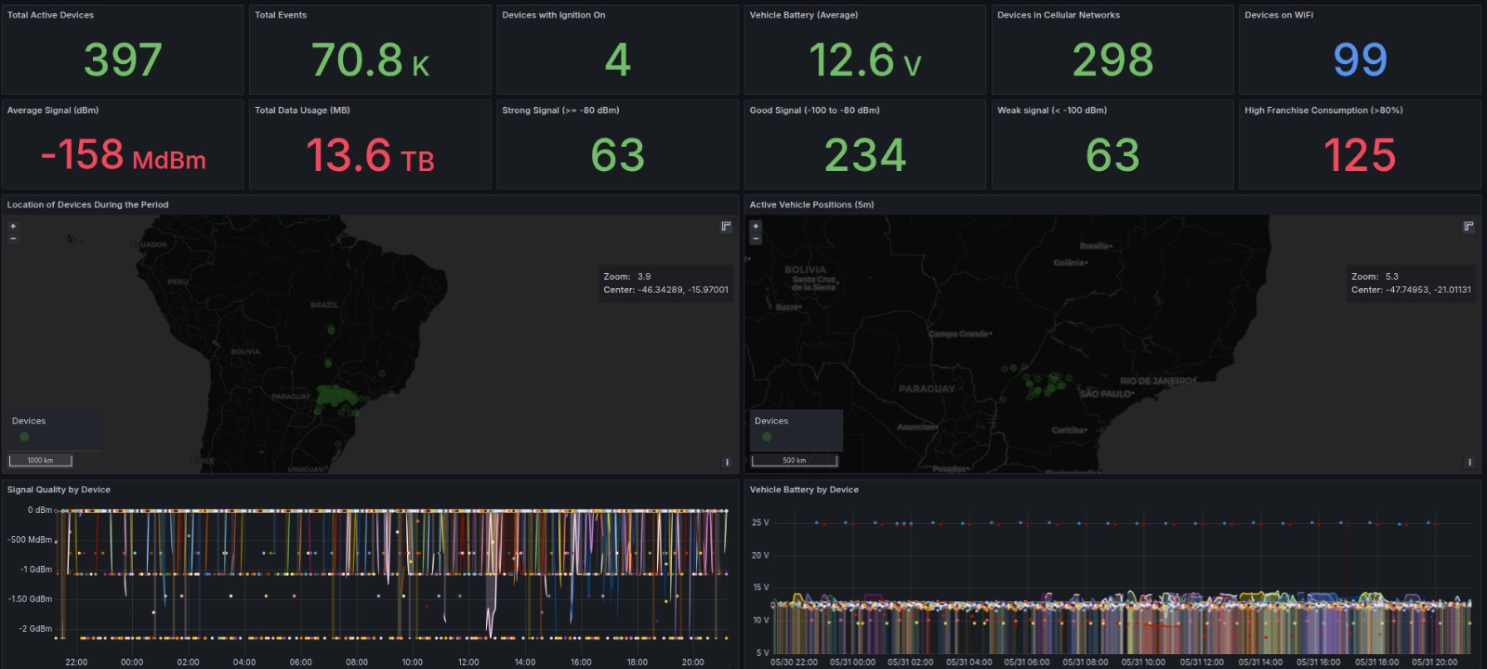Zoom out on the Active Vehicle Positions map
The image size is (1487, 669).
[756, 239]
